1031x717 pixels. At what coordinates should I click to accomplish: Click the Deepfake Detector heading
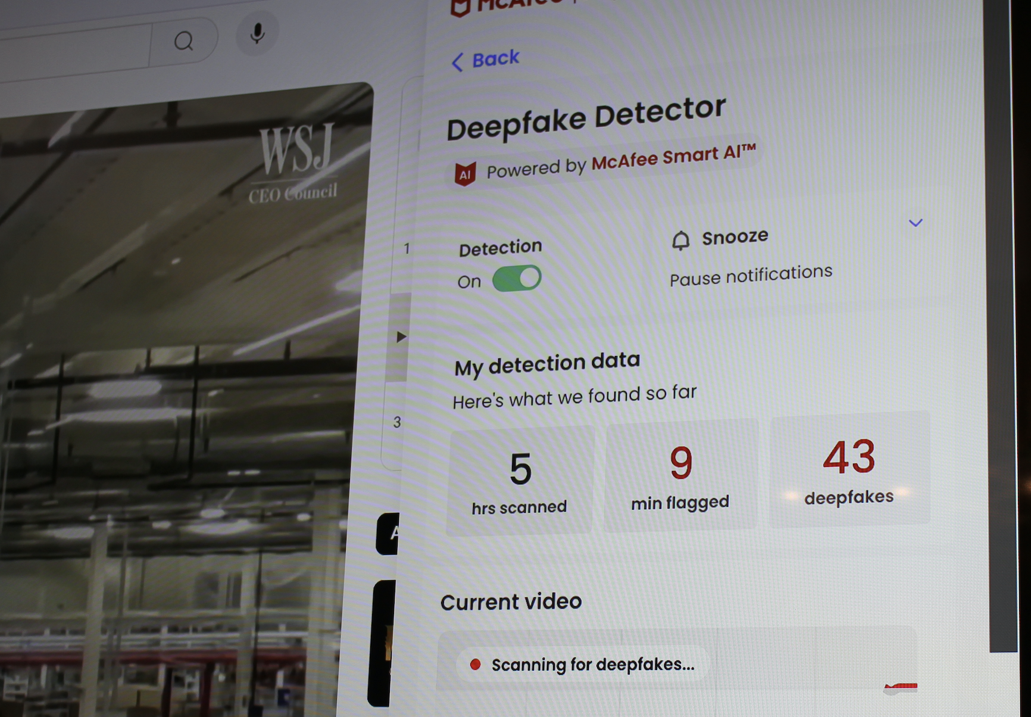pos(586,119)
